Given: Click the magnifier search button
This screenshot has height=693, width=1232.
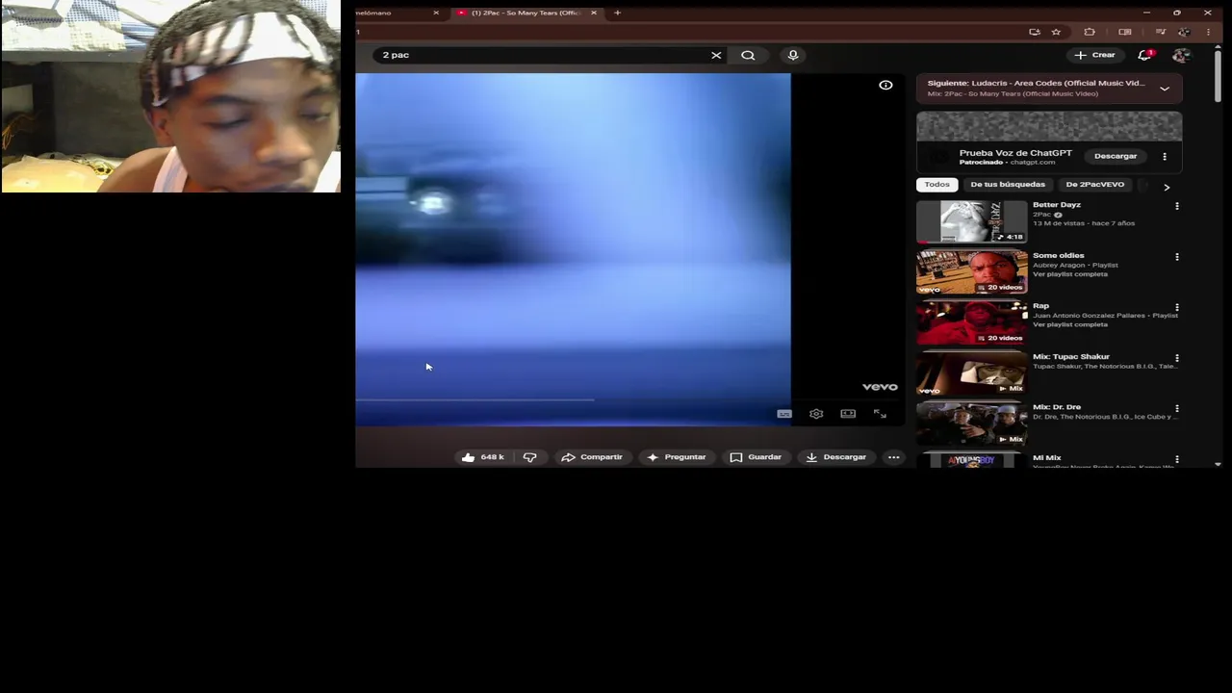Looking at the screenshot, I should [x=748, y=55].
